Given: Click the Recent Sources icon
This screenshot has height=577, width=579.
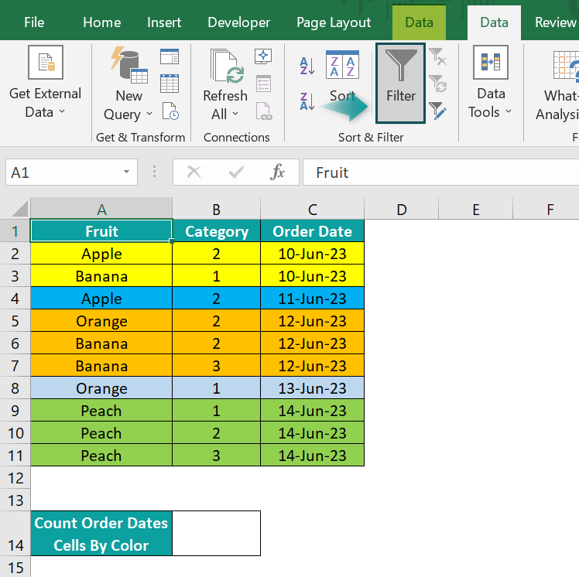Looking at the screenshot, I should (170, 111).
